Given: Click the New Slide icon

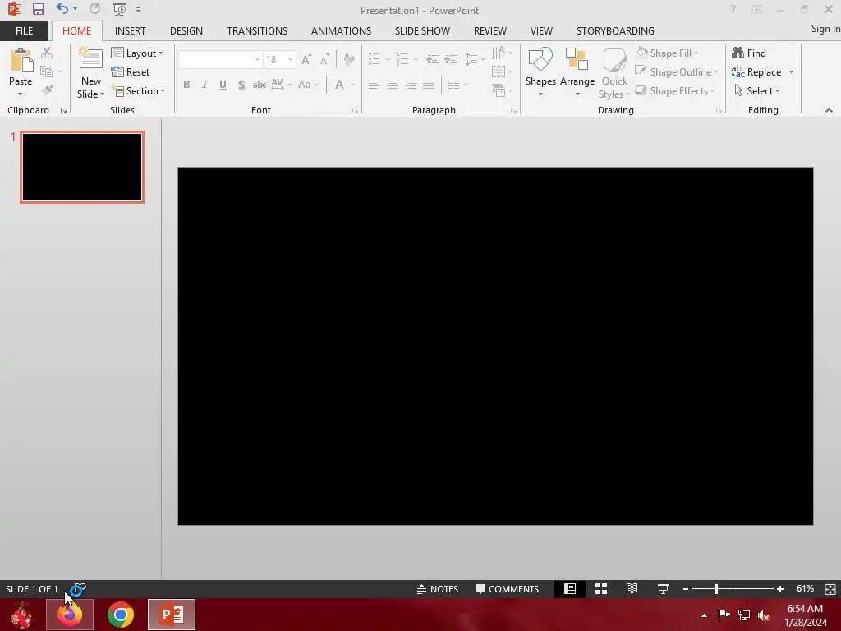Looking at the screenshot, I should (90, 59).
